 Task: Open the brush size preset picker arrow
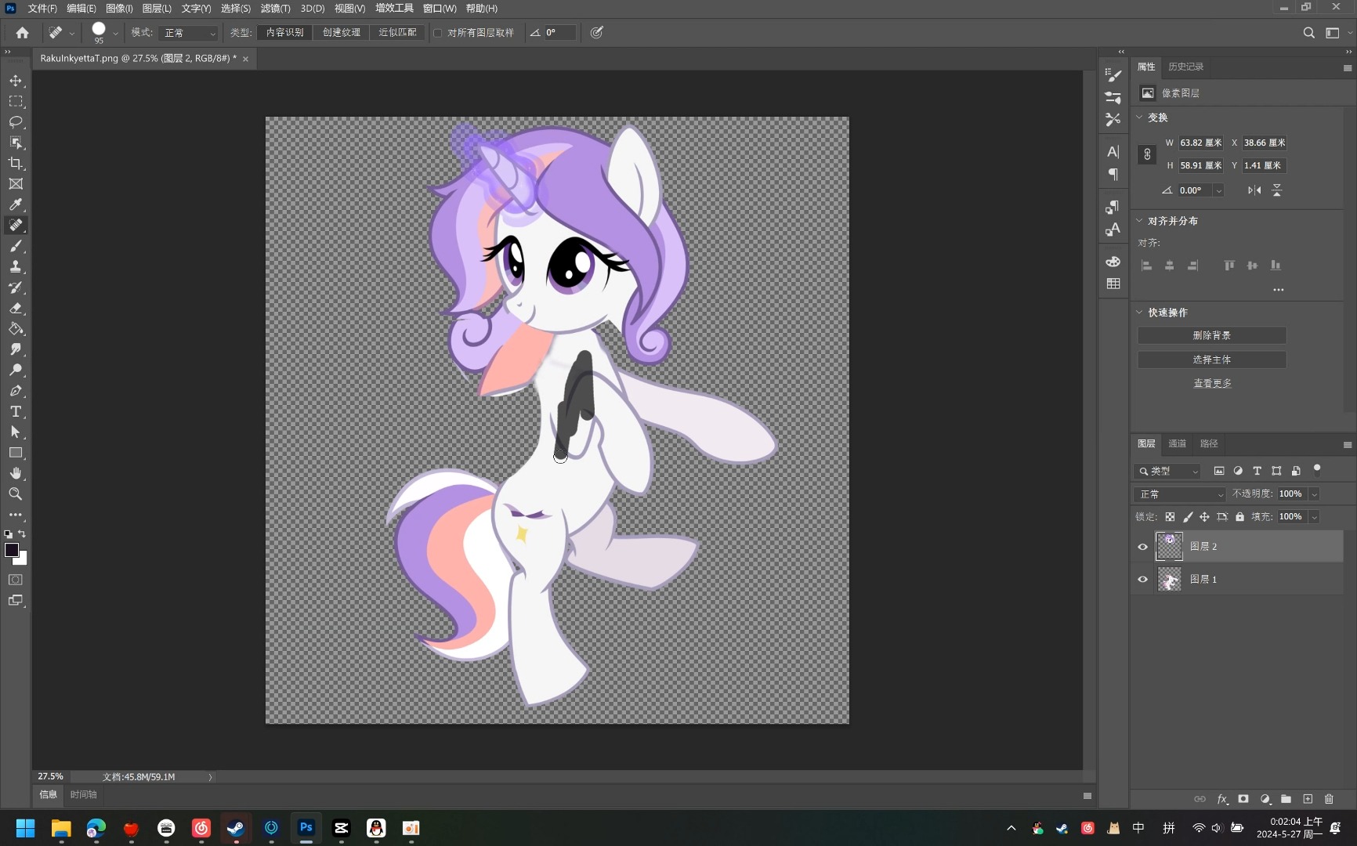[115, 33]
